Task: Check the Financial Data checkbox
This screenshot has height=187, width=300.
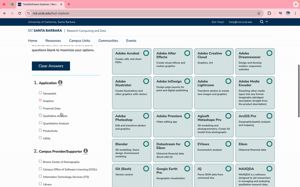Action: 40,108
